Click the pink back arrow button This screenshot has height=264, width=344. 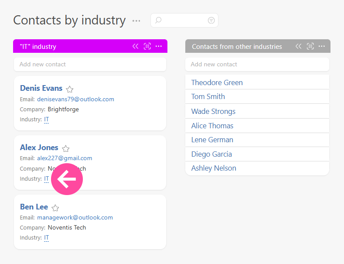pos(67,179)
